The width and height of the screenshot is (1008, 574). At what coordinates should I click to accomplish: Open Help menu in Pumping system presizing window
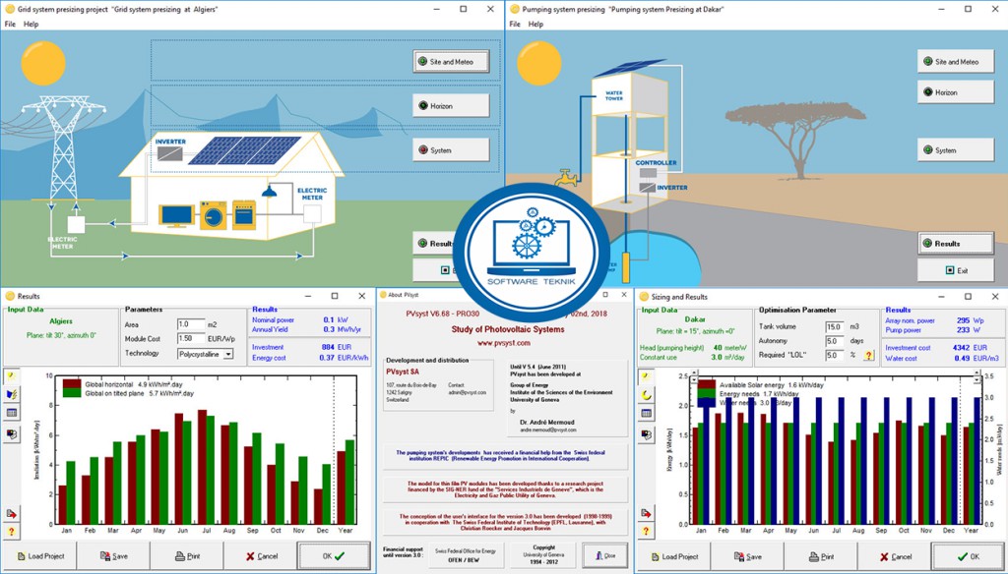535,24
